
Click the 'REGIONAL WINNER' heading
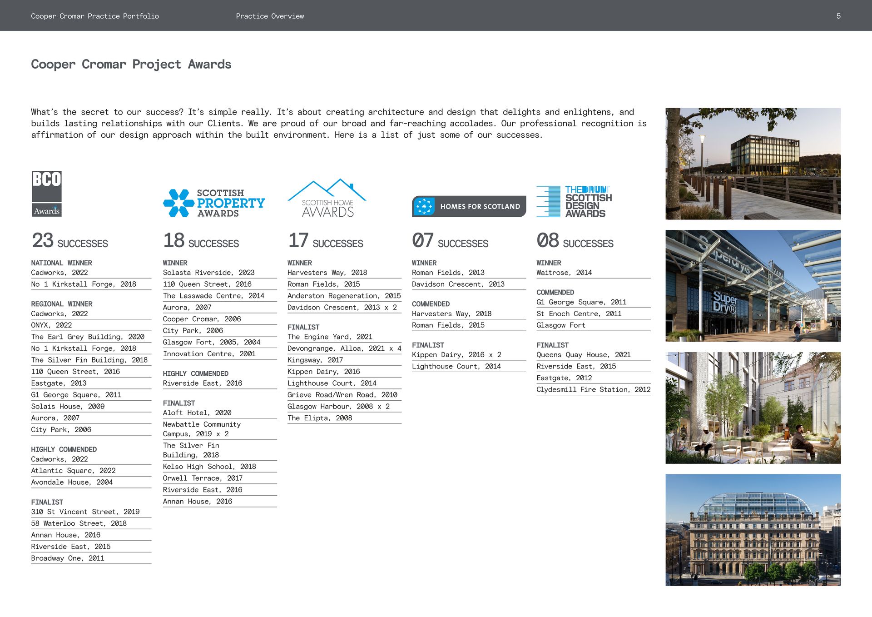pos(62,304)
